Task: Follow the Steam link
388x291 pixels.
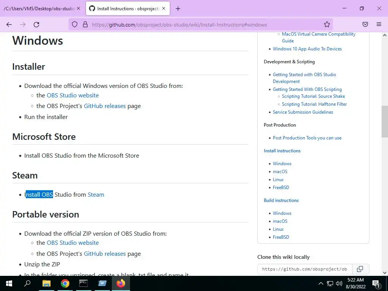Action: coord(96,194)
